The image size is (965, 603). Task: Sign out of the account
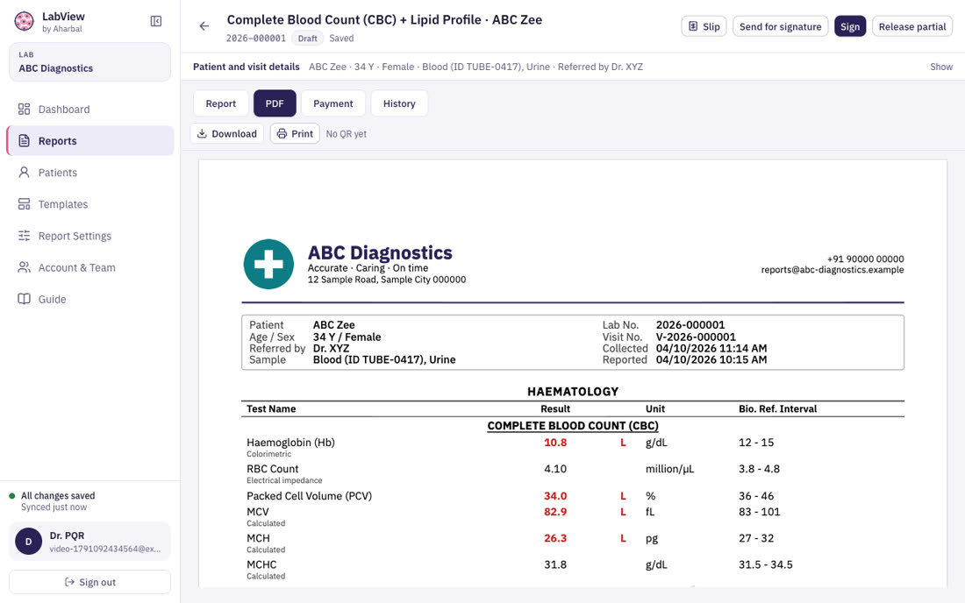click(x=89, y=582)
